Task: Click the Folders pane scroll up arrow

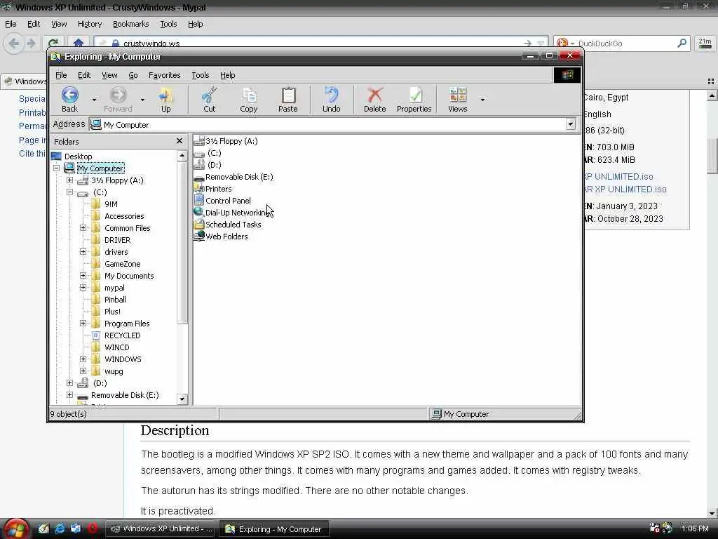Action: (x=182, y=156)
